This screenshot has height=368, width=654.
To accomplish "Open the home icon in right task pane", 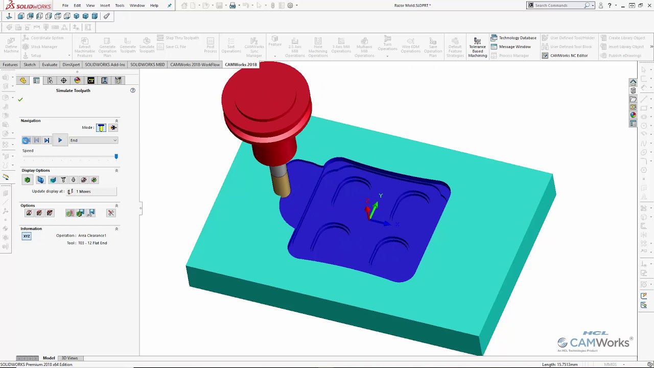I will (x=633, y=82).
